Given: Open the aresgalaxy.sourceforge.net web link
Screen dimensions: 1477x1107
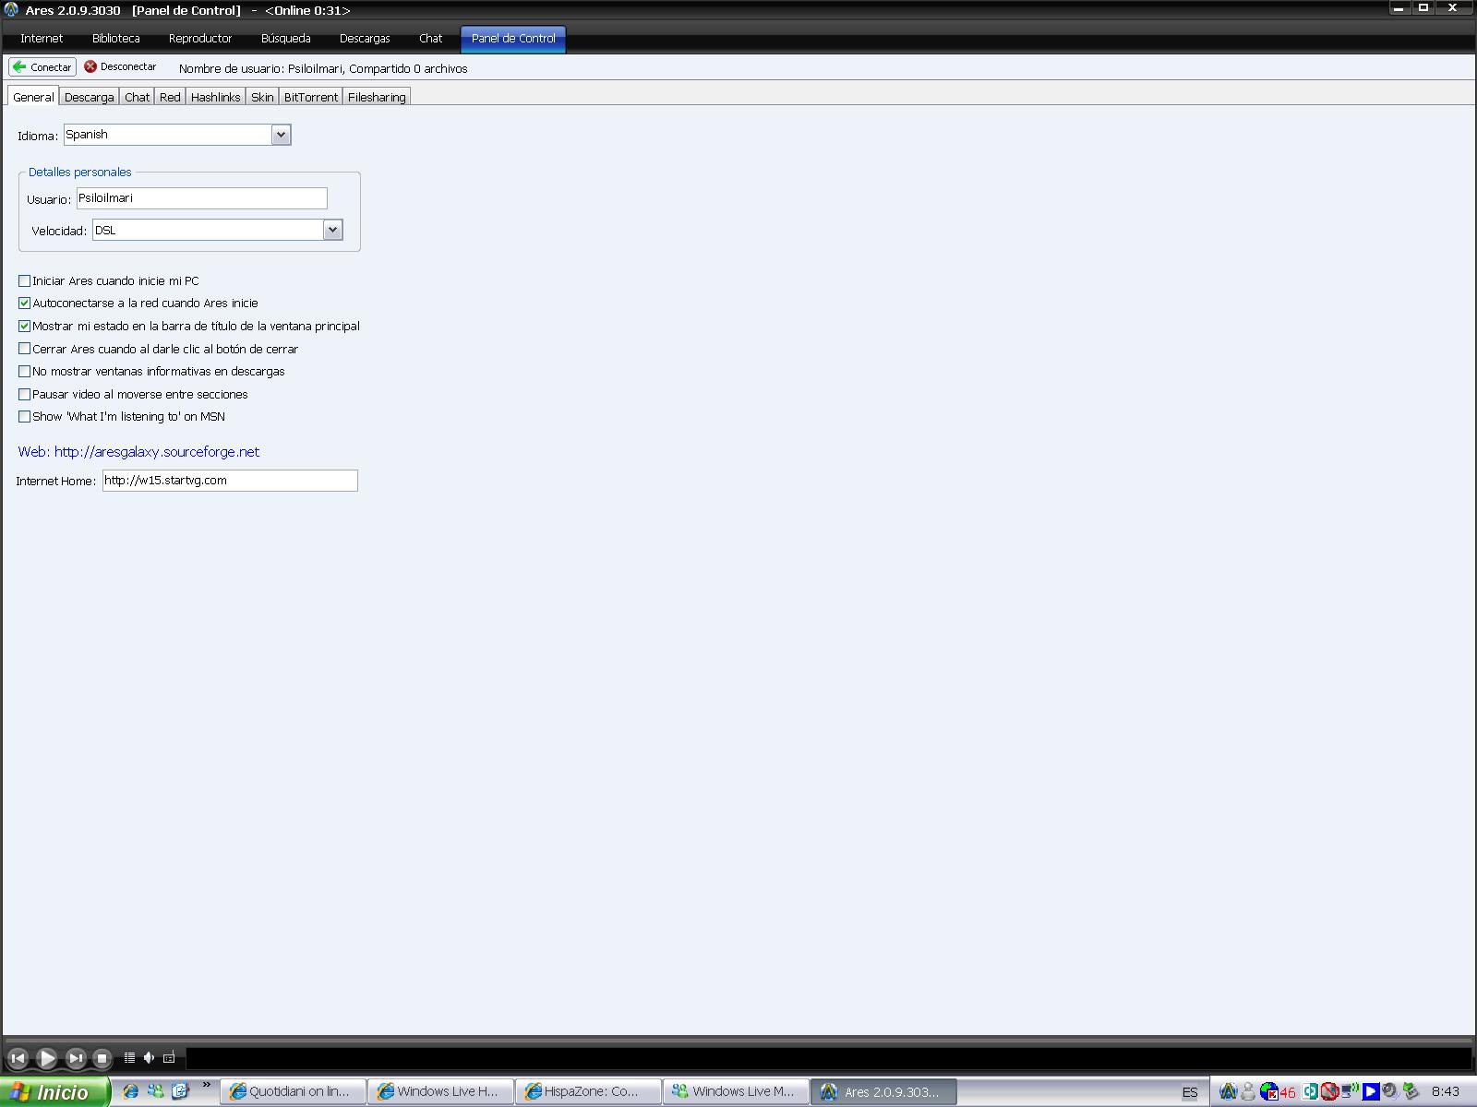Looking at the screenshot, I should click(x=156, y=452).
